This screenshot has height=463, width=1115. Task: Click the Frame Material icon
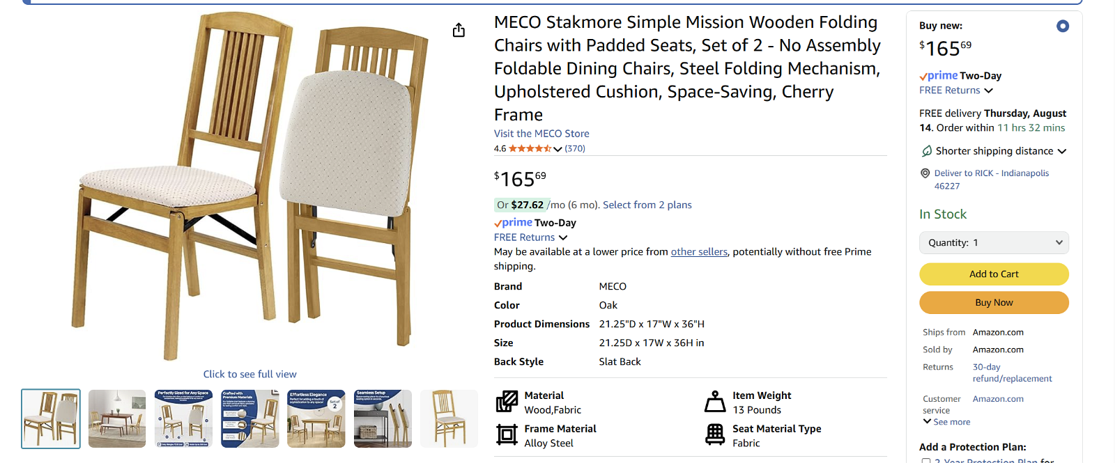coord(507,435)
